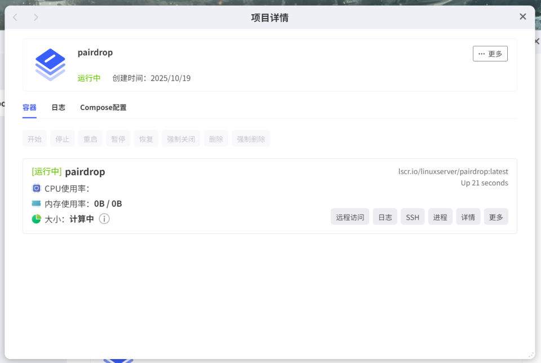
Task: Click the 删除 button
Action: point(216,139)
